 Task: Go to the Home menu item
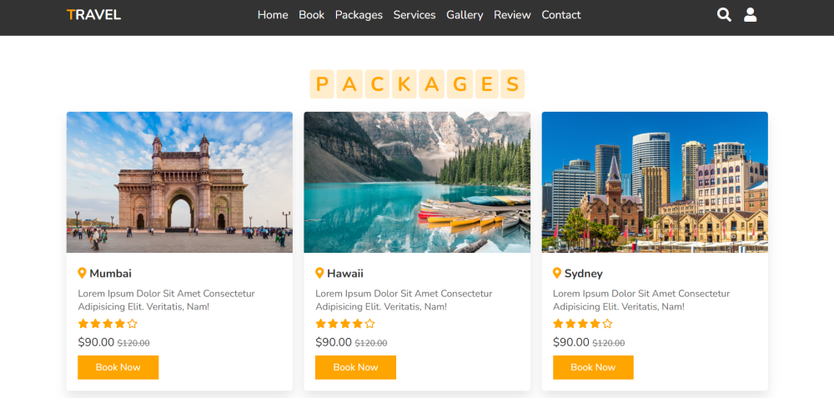(x=273, y=15)
